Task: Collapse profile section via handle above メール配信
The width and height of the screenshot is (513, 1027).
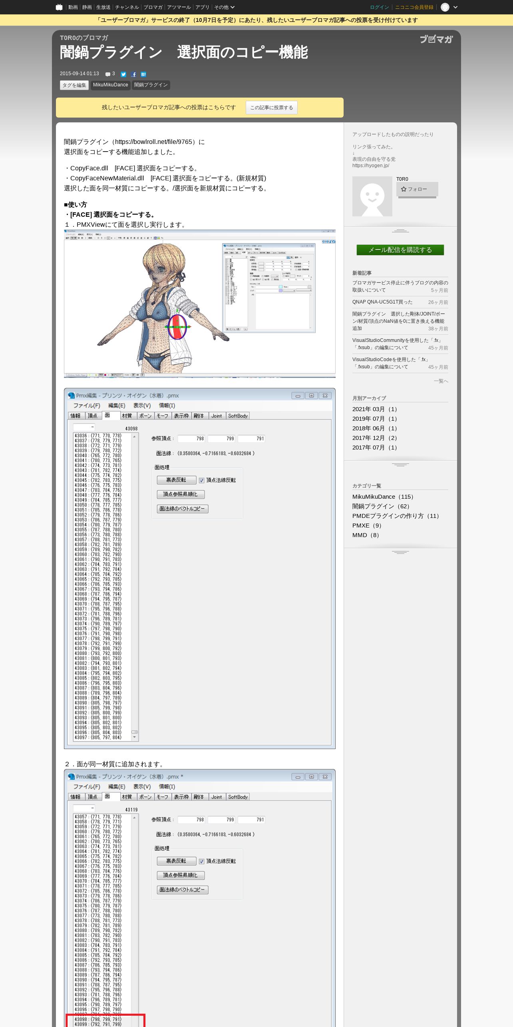Action: pos(400,231)
